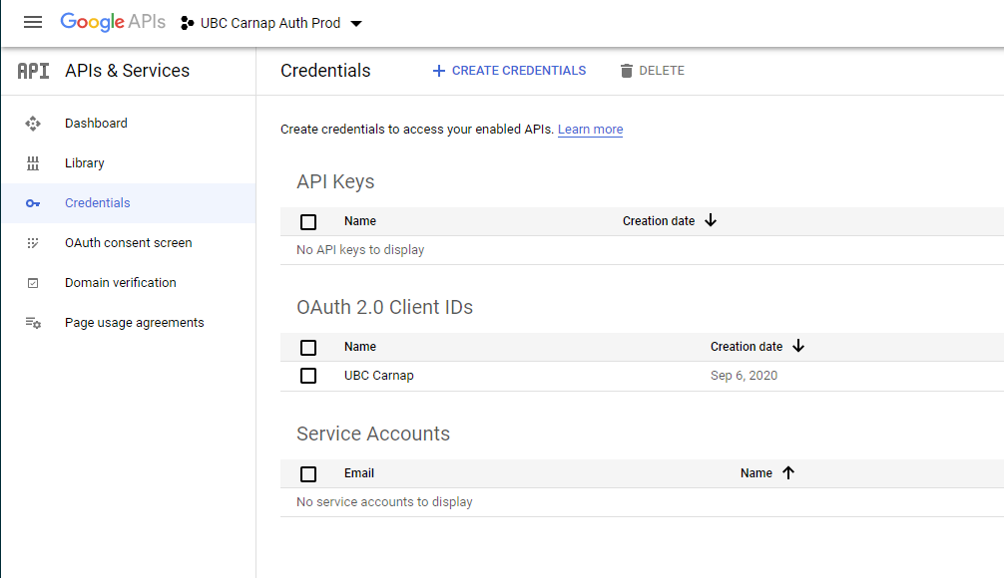Click 'No service accounts to display' text
Viewport: 1004px width, 578px height.
[x=384, y=502]
